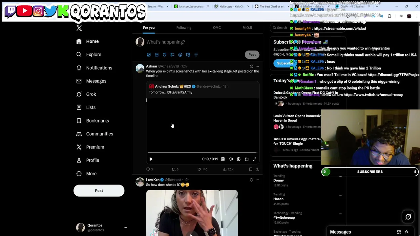Switch to the M.O.B tab
The height and width of the screenshot is (236, 420).
tap(247, 28)
